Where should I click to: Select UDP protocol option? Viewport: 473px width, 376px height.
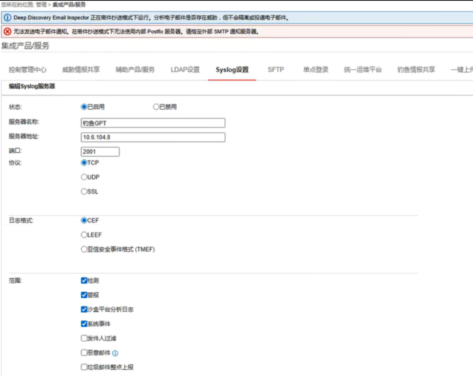pyautogui.click(x=84, y=177)
